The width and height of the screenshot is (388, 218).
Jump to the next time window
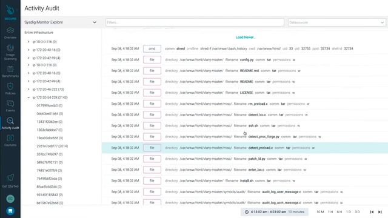pos(380,212)
